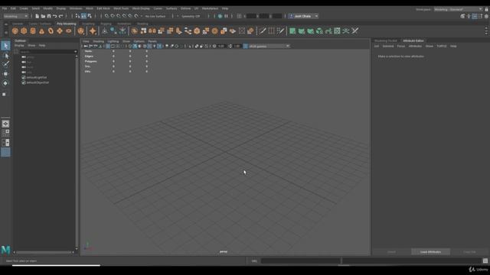Open the Outliner search filter dropdown arrow
The image size is (490, 275).
pos(75,52)
